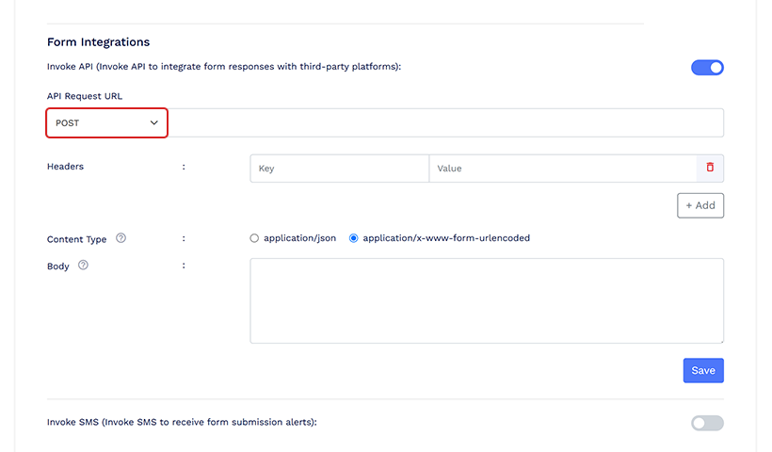This screenshot has height=452, width=772.
Task: Delete header row with red trash icon
Action: click(x=710, y=168)
